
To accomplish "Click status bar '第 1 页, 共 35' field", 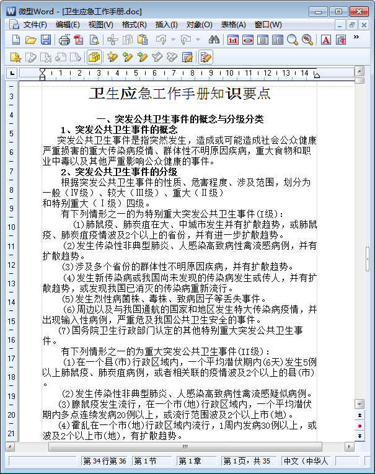I will tap(249, 461).
